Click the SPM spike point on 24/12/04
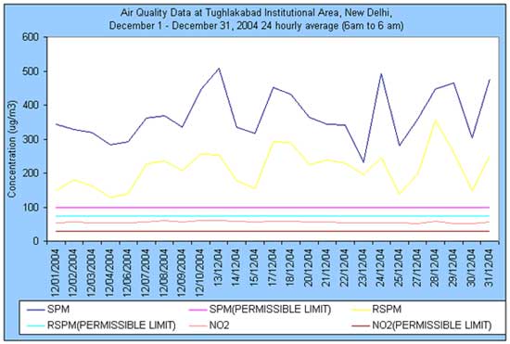The height and width of the screenshot is (344, 510). [x=381, y=74]
